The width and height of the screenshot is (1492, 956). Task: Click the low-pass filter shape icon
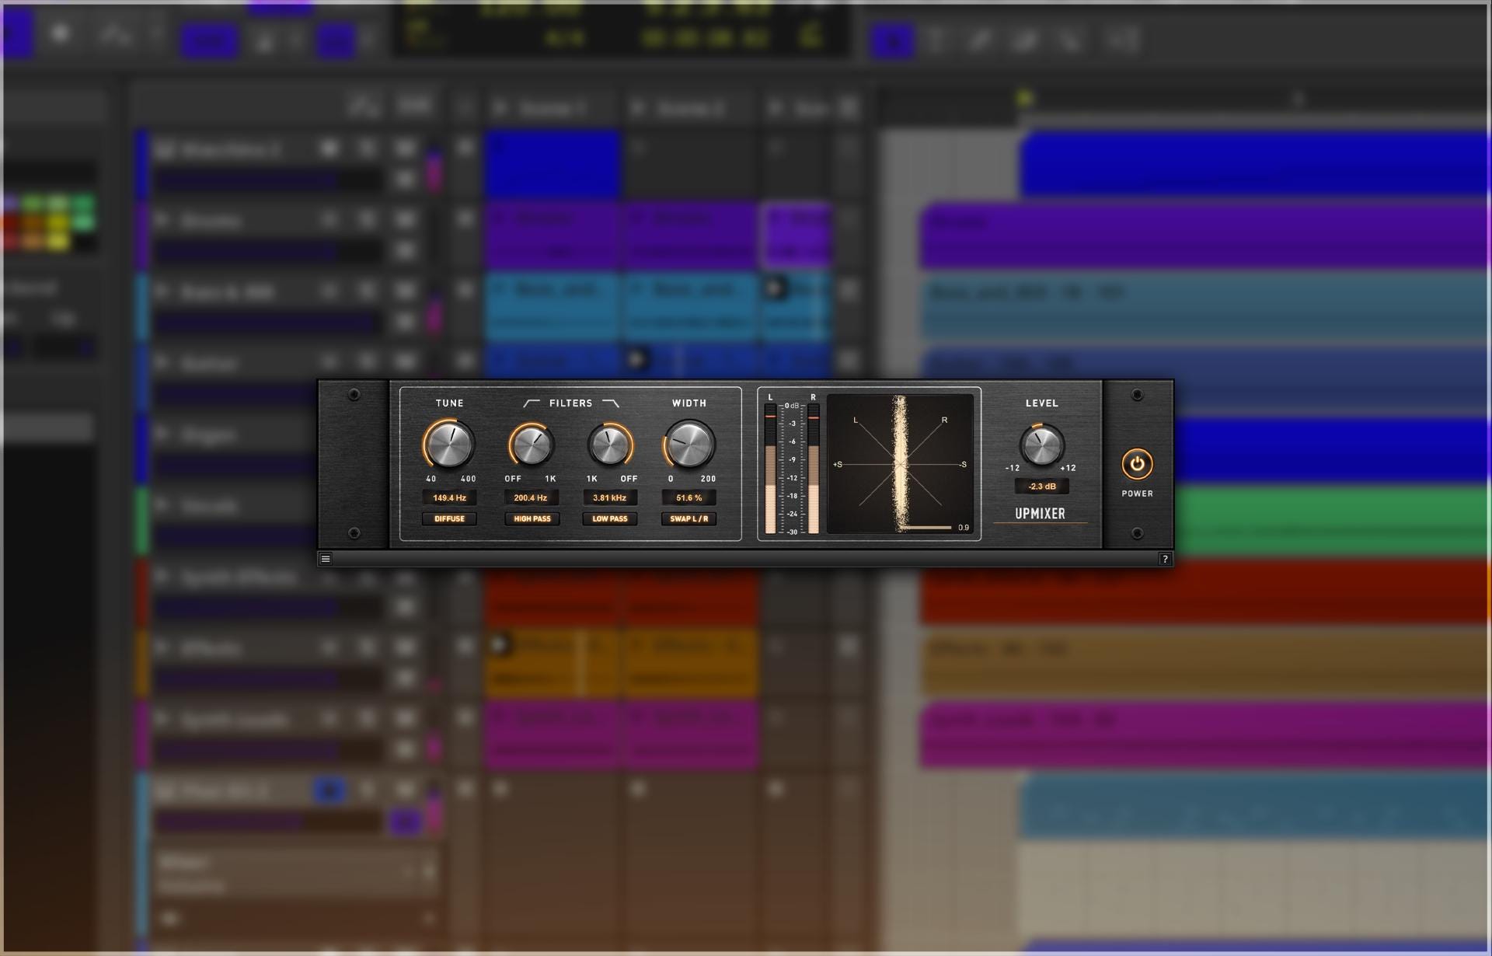(611, 403)
